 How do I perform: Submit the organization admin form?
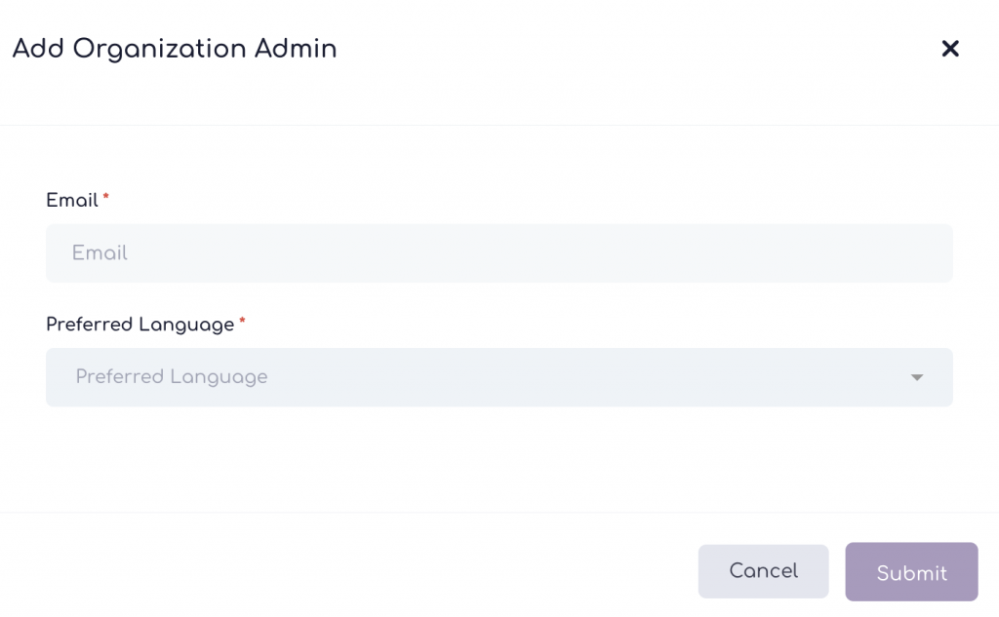coord(911,572)
